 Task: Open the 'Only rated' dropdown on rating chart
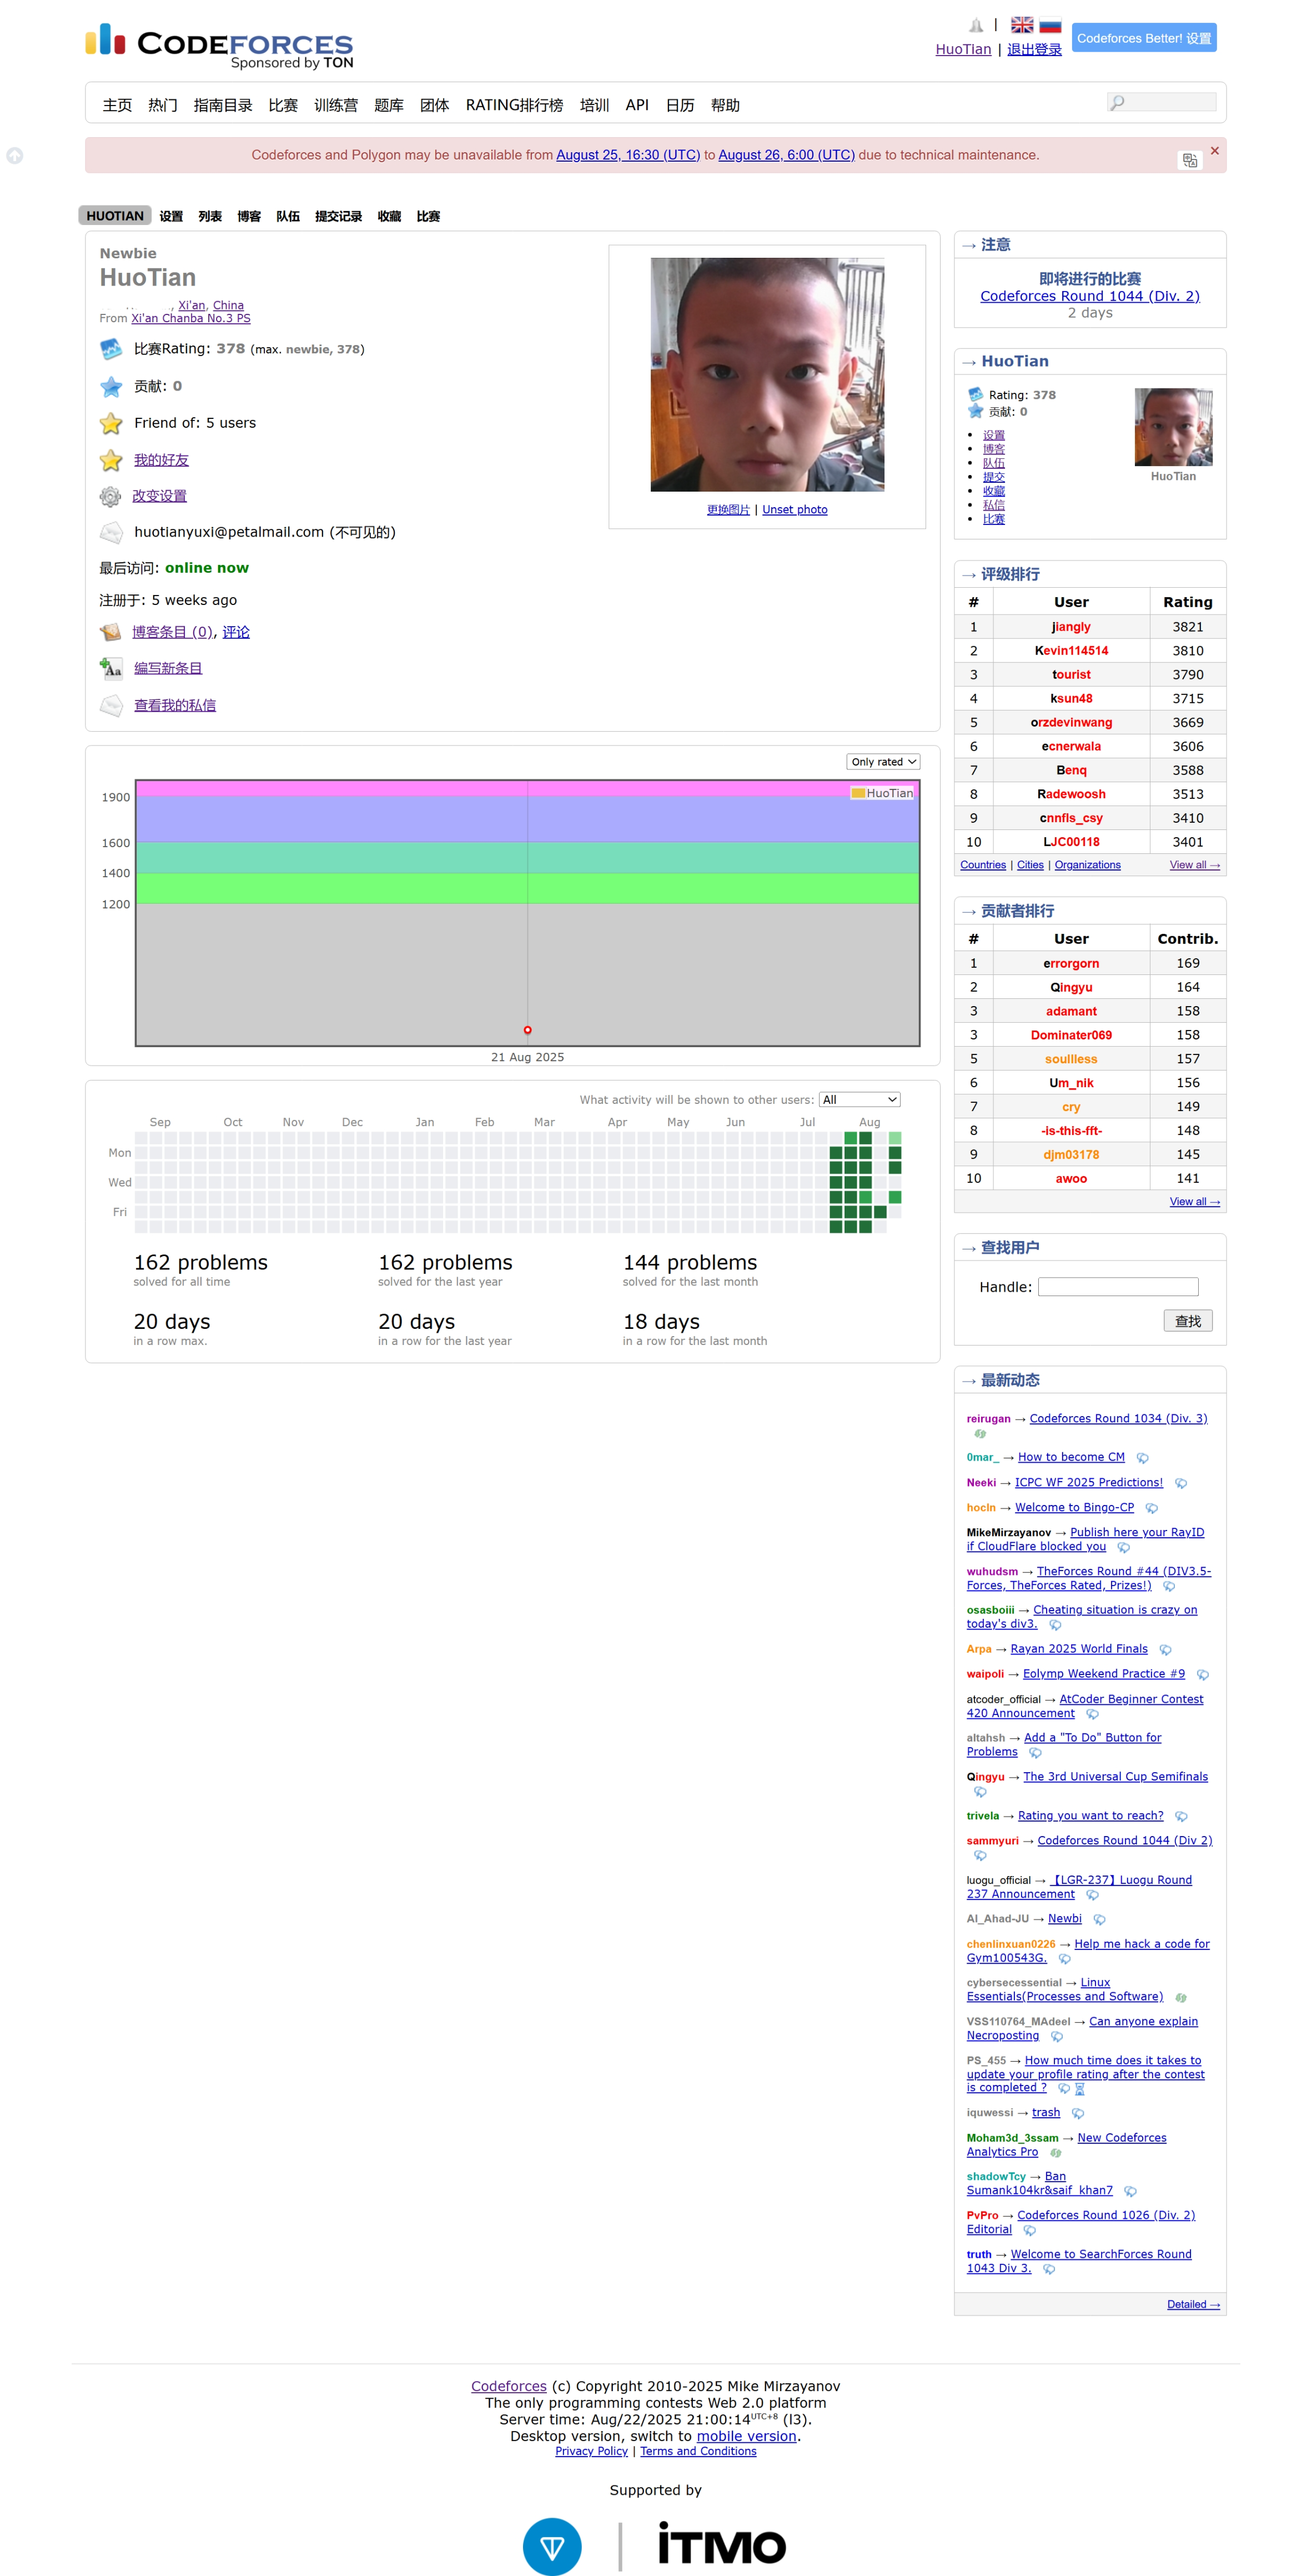(882, 761)
